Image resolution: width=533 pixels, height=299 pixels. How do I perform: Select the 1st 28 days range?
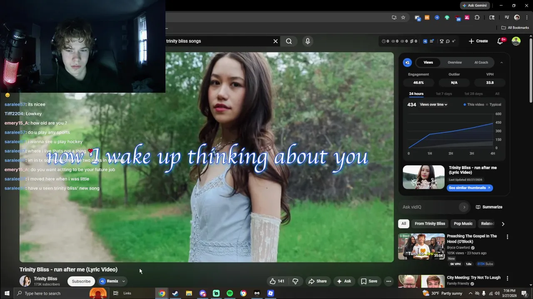473,94
